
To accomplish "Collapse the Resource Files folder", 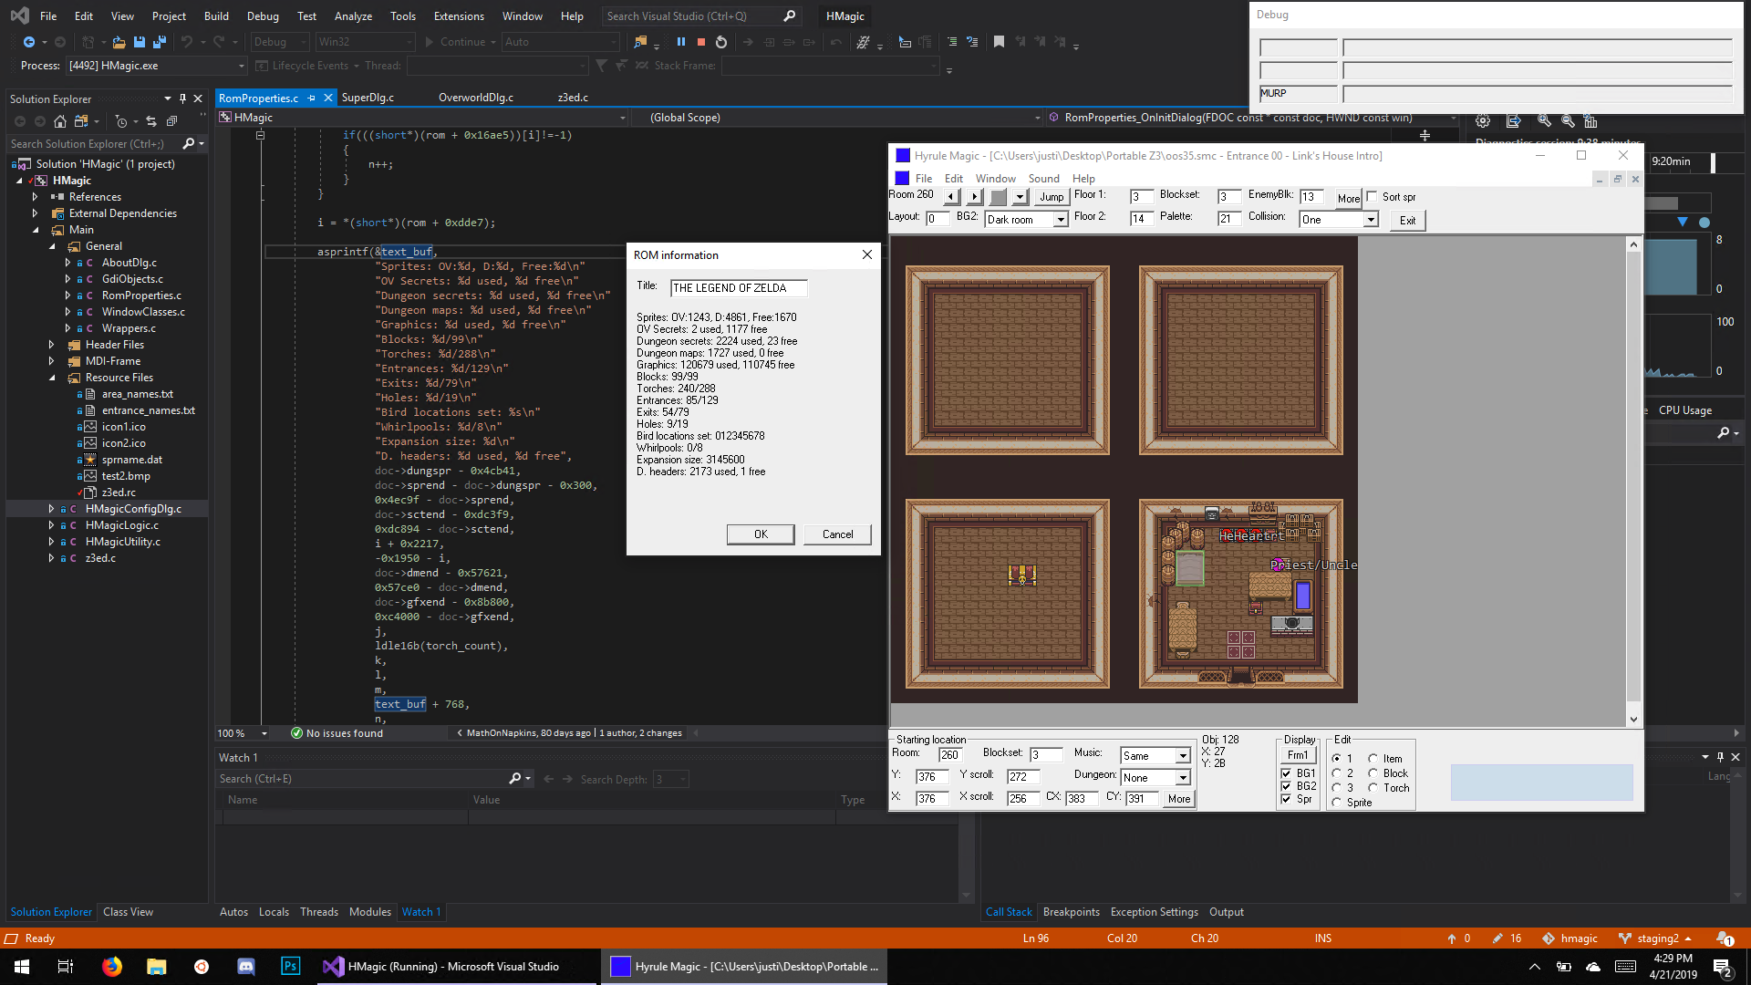I will click(51, 378).
